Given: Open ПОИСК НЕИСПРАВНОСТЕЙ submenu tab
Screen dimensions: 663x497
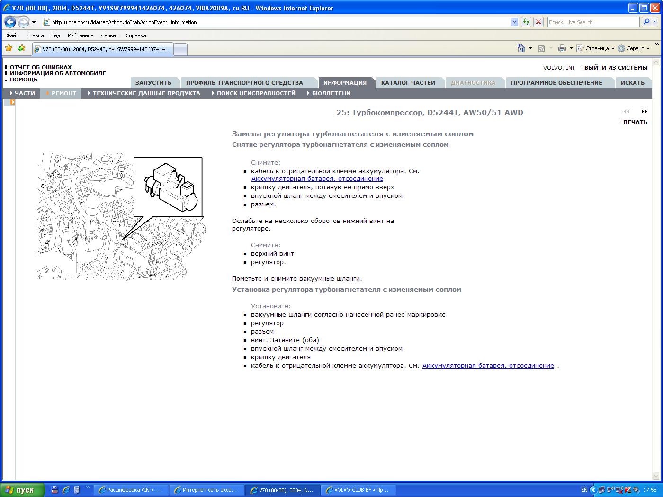Looking at the screenshot, I should 256,93.
